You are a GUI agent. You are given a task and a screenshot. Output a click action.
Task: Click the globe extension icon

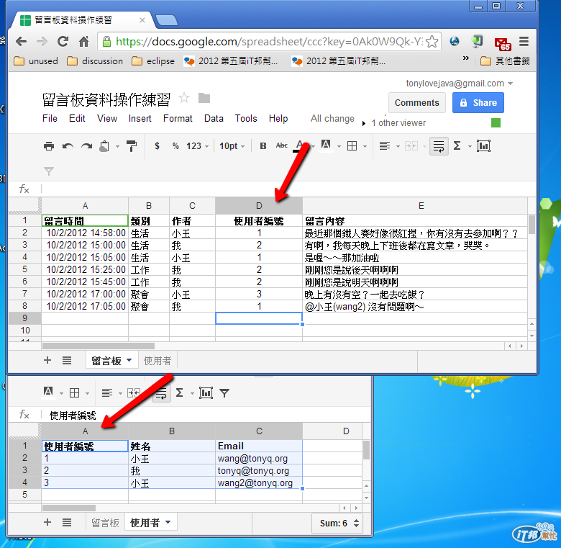[x=455, y=41]
